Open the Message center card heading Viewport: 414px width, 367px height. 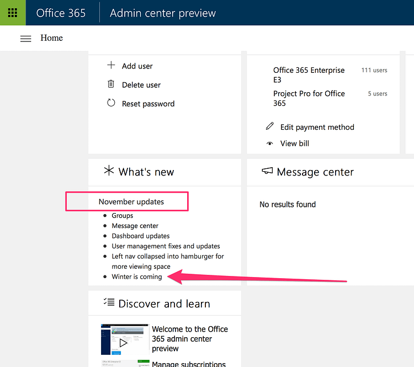(315, 172)
